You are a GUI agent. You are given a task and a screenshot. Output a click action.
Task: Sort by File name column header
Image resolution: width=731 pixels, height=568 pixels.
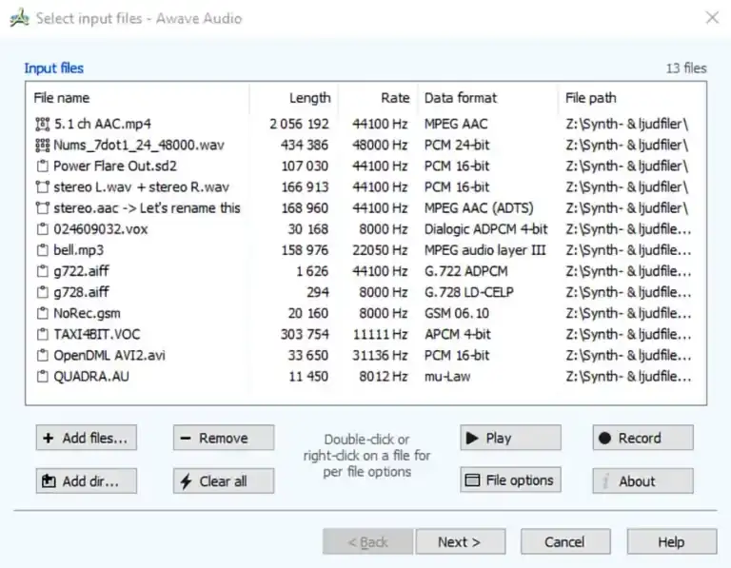(x=137, y=98)
